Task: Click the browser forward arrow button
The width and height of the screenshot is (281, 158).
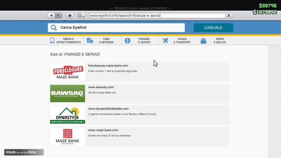Action: pyautogui.click(x=58, y=15)
